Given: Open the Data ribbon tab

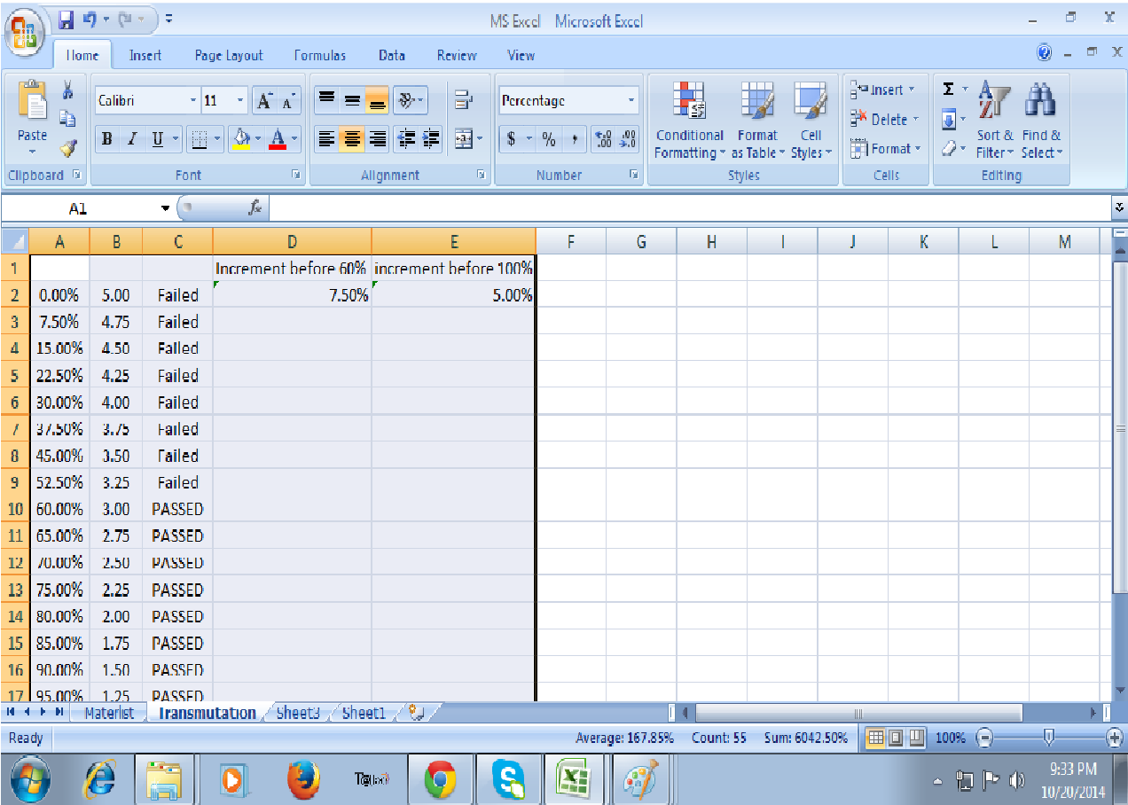Looking at the screenshot, I should [392, 55].
